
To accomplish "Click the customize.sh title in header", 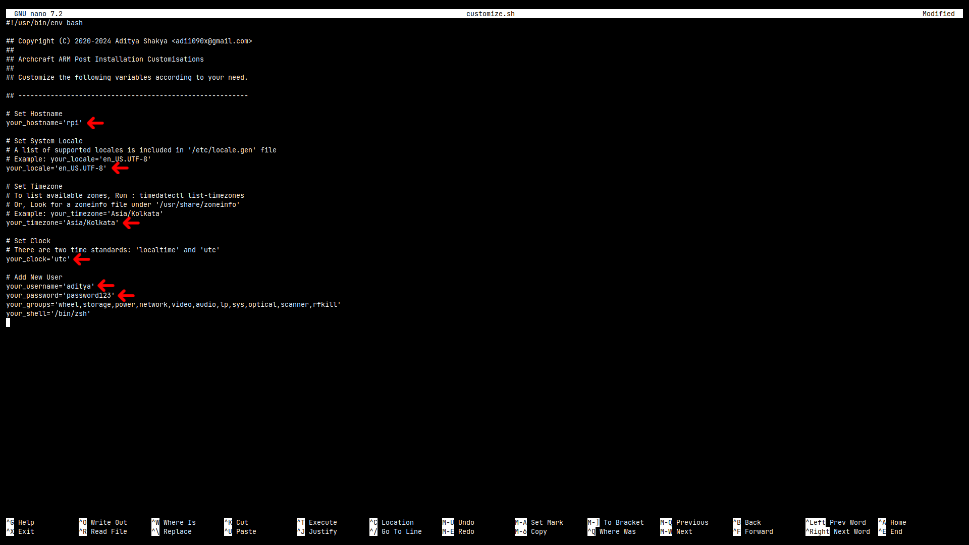I will point(490,14).
